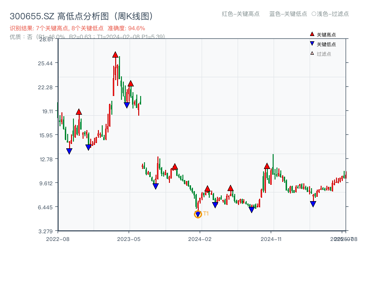Click the 关键低点 legend text label

coord(326,44)
